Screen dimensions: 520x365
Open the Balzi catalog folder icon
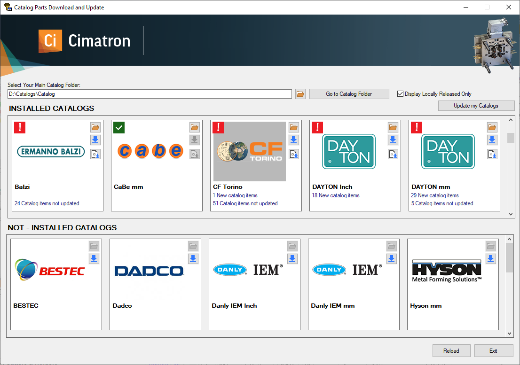[x=95, y=127]
